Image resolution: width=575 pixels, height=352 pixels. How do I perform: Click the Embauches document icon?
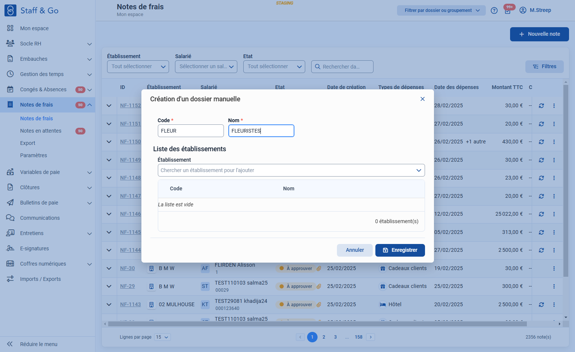pos(10,59)
